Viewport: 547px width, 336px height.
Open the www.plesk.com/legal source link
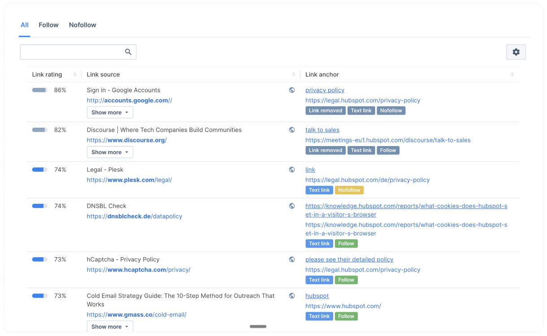[x=130, y=180]
